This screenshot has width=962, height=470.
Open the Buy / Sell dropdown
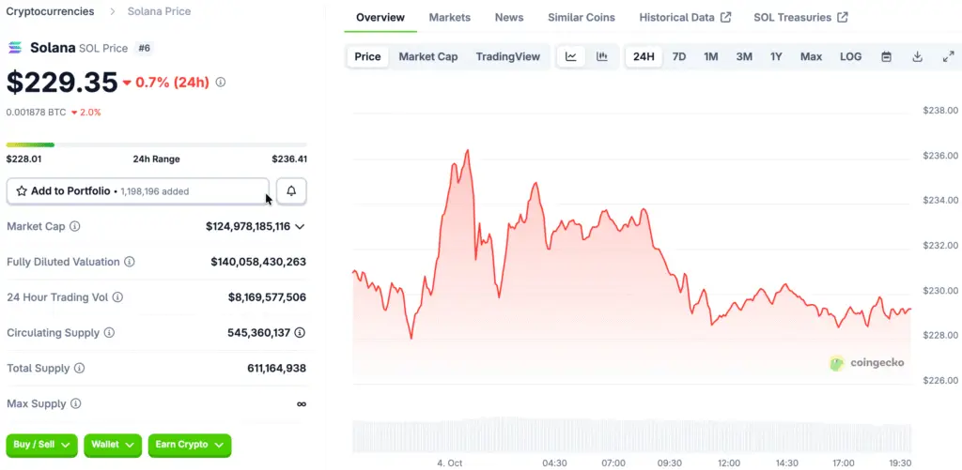[42, 445]
